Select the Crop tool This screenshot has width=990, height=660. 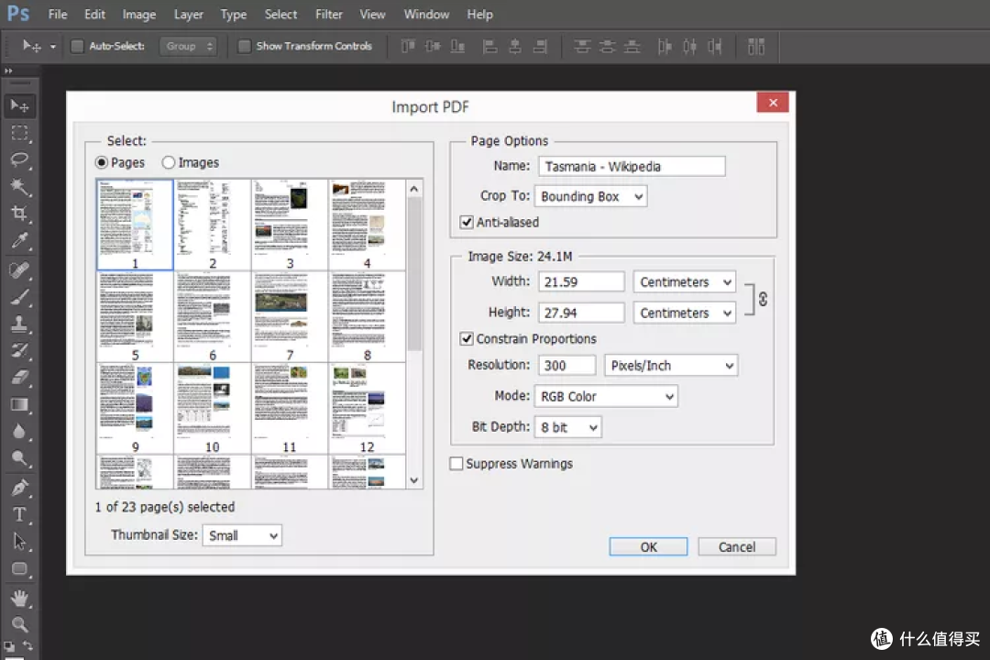(x=19, y=213)
